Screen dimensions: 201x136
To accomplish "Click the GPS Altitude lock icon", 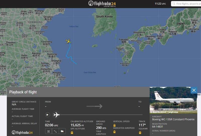I will [72, 132].
